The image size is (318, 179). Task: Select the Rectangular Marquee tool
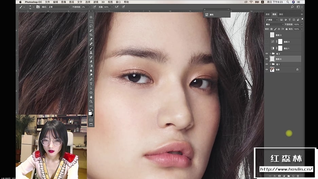(x=91, y=22)
